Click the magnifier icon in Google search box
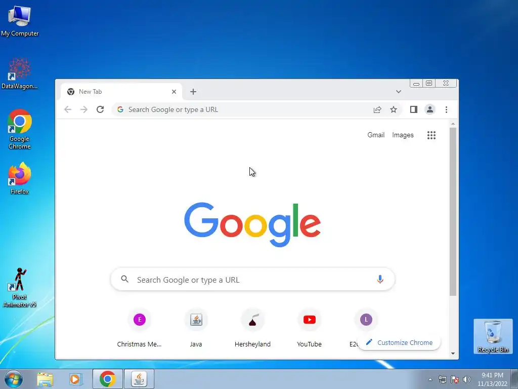 pos(124,279)
